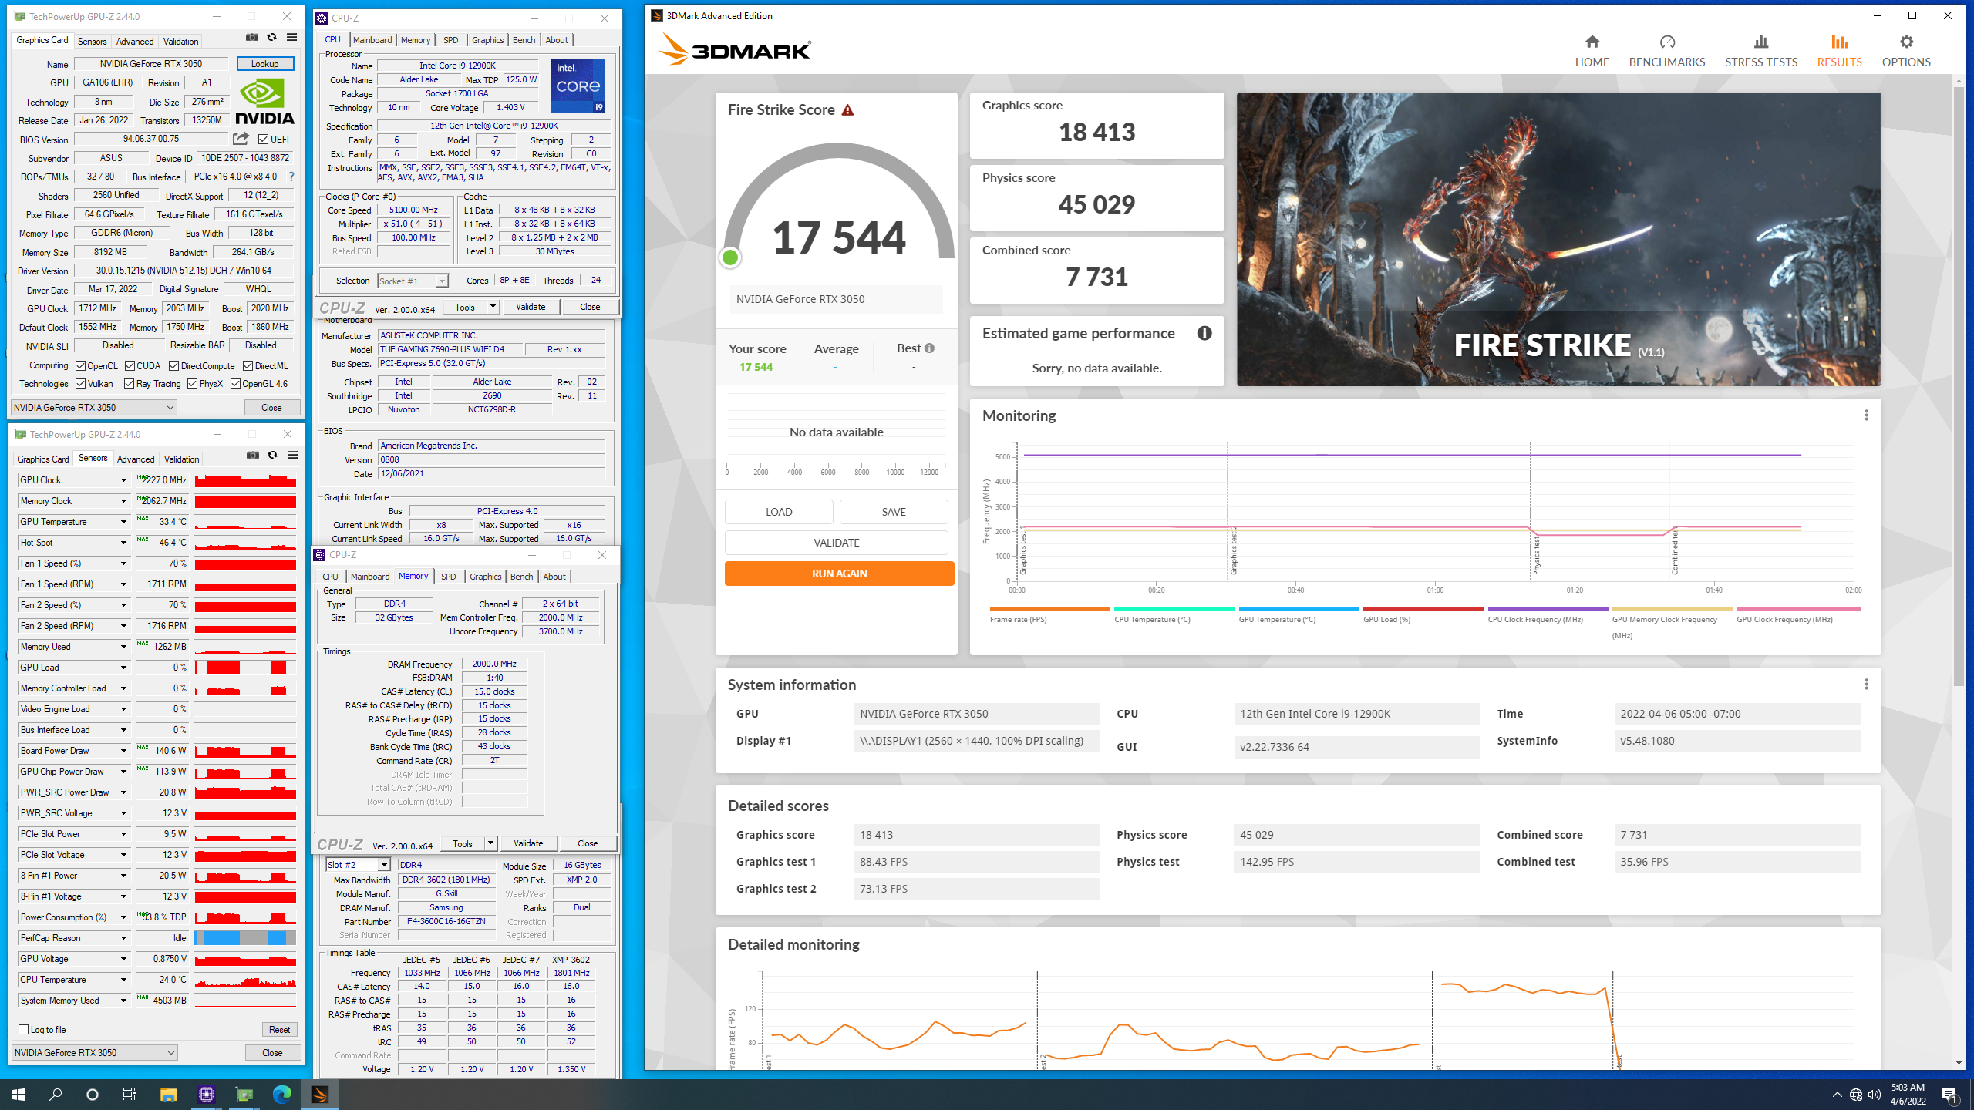Open the Socket #1 selection dropdown in CPU-Z
The height and width of the screenshot is (1110, 1974).
click(x=413, y=281)
